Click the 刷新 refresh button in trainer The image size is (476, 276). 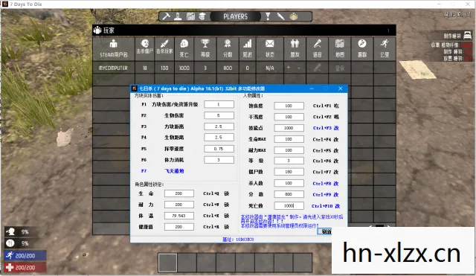[x=325, y=231]
